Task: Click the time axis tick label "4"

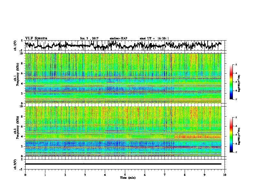Action: (x=105, y=175)
